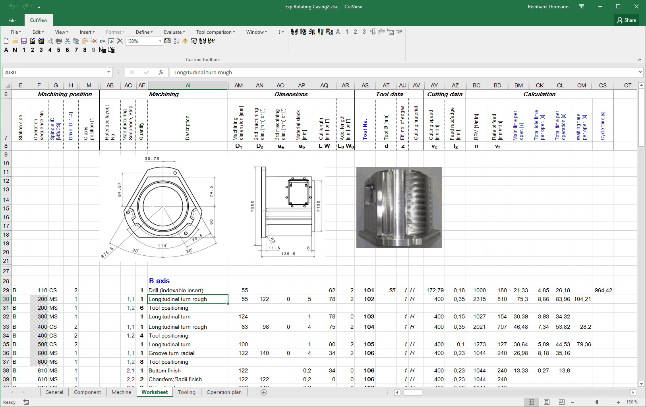
Task: Click the yellow warning diamond icon
Action: (x=185, y=41)
